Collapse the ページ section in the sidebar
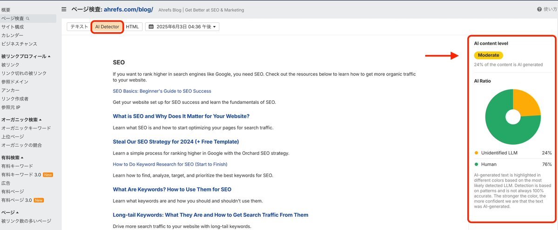Screen dimensions: 558x230 click(x=10, y=213)
